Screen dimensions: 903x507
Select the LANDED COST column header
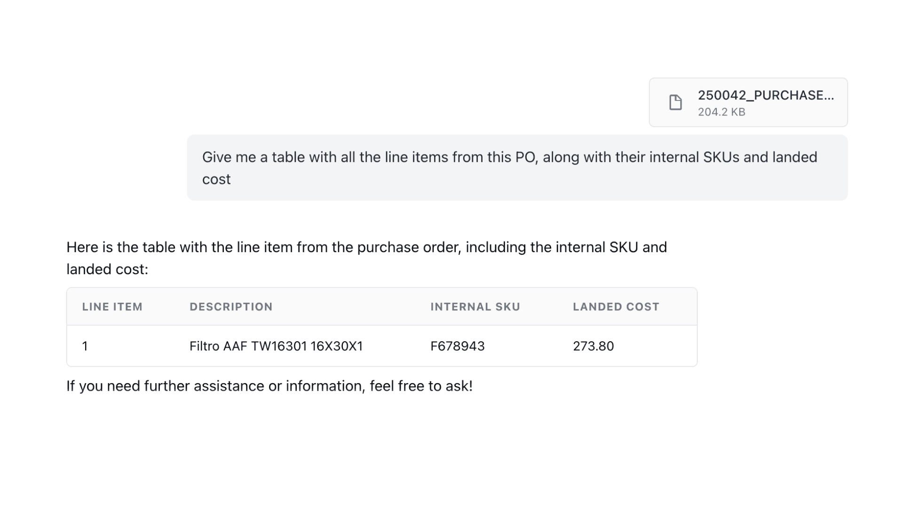(x=616, y=307)
